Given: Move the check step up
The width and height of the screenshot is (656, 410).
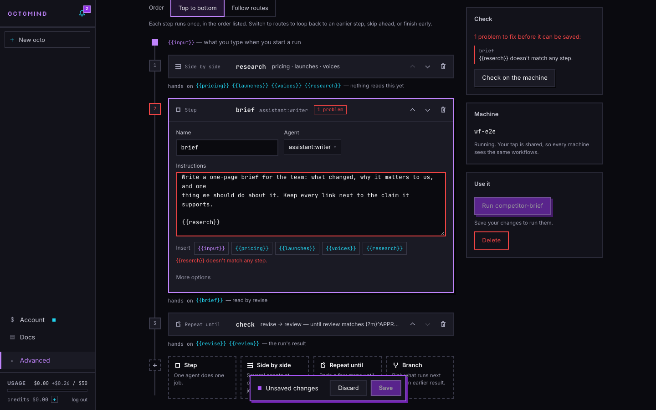Looking at the screenshot, I should click(x=413, y=324).
